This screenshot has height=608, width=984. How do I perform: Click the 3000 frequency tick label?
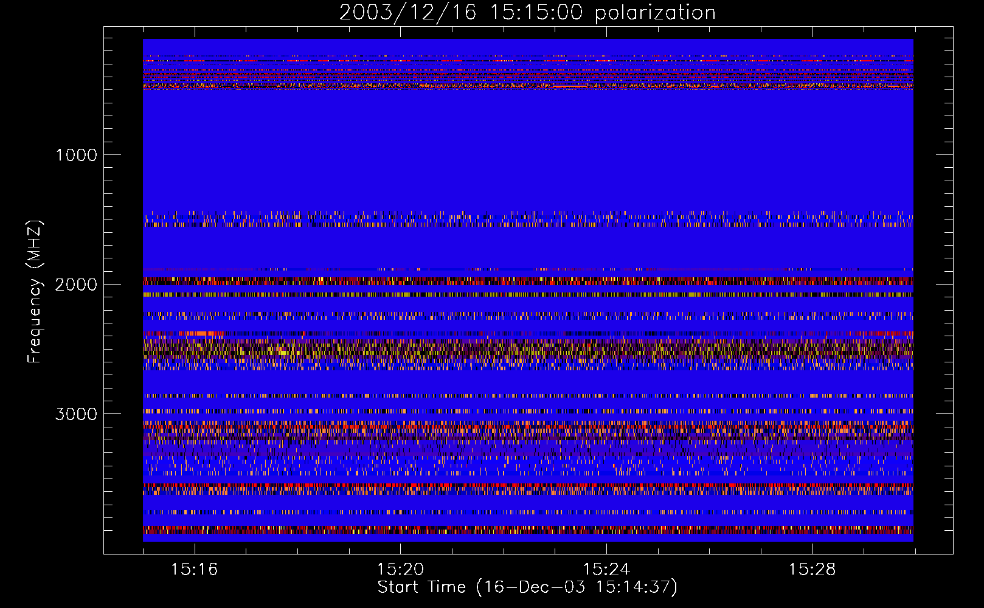coord(76,414)
